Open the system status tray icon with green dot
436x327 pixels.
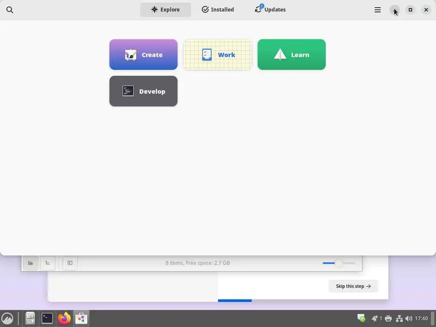(x=361, y=318)
